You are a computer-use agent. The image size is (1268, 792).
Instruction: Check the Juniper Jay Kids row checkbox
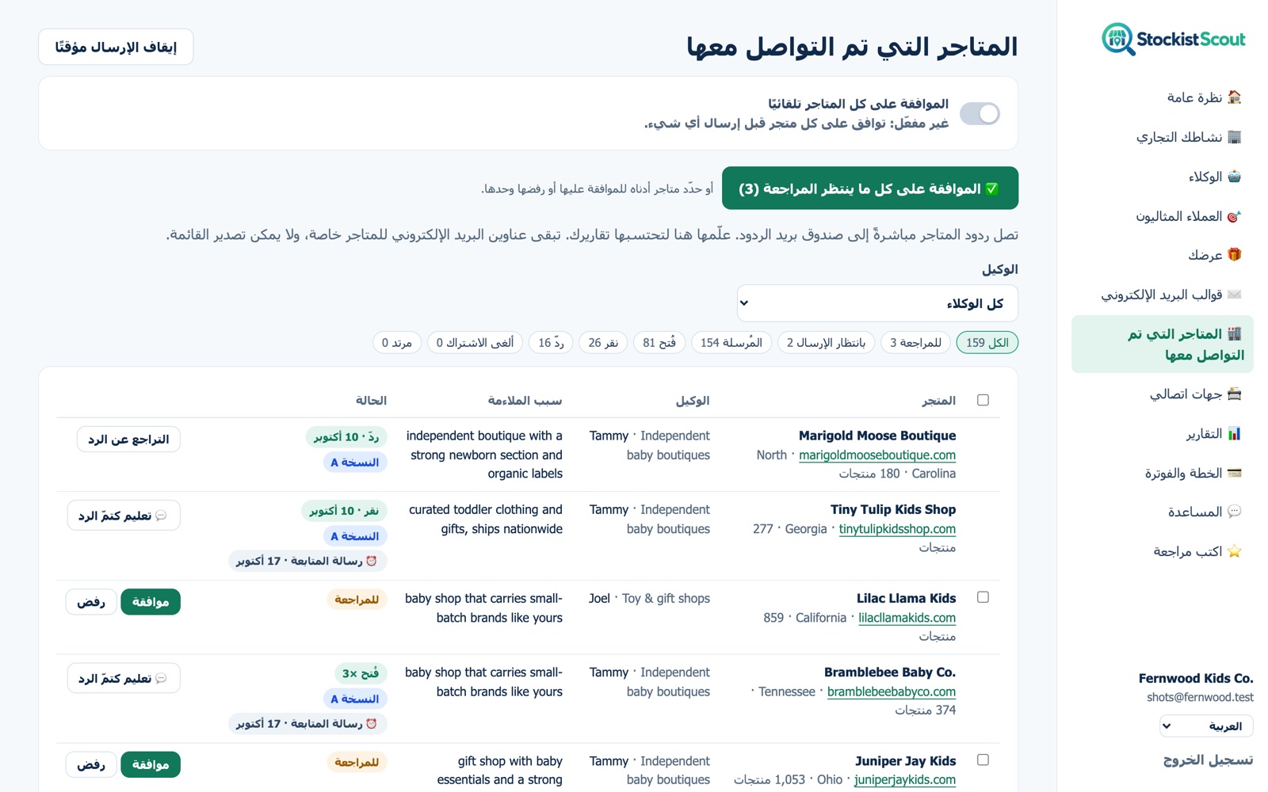[983, 760]
